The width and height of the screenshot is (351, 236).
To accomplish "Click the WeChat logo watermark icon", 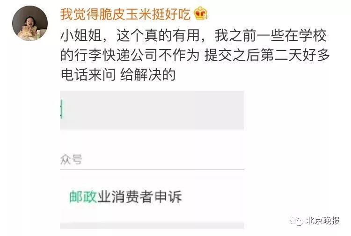I will pyautogui.click(x=296, y=221).
